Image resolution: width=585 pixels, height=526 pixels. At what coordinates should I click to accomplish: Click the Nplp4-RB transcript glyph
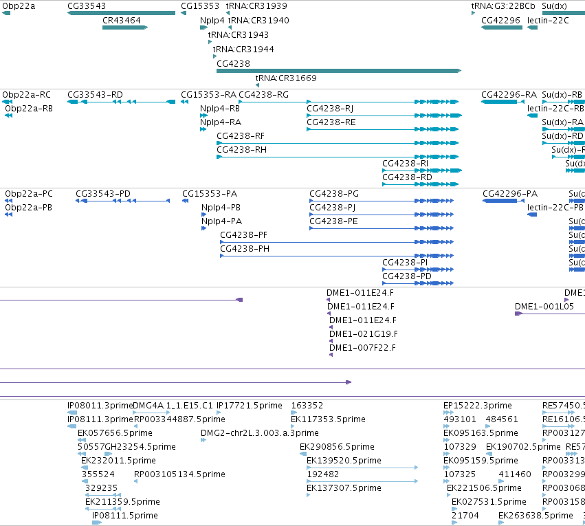(x=203, y=116)
